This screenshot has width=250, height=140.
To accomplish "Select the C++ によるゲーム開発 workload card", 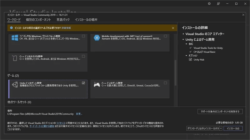I will point(130,89).
